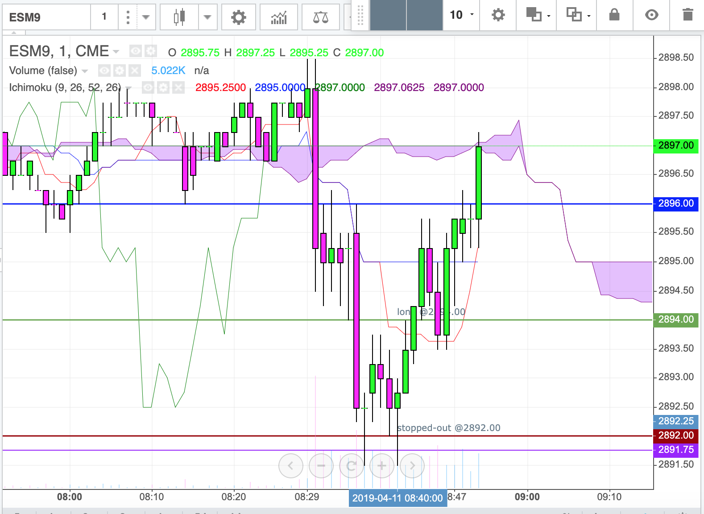Click the compare scales icon
Viewport: 704px width, 514px height.
[320, 17]
